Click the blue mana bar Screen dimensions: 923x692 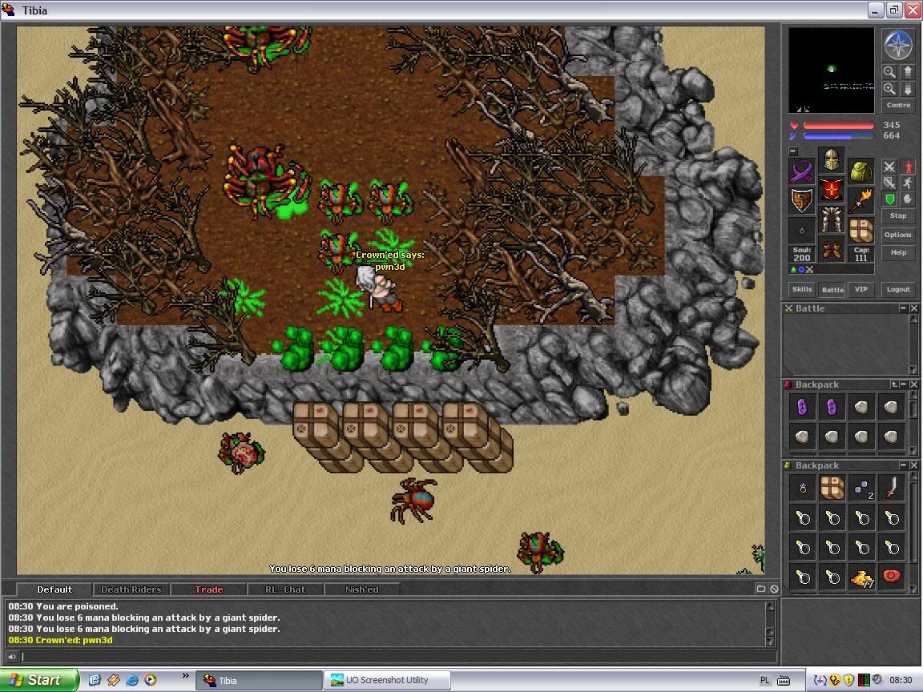(x=838, y=136)
